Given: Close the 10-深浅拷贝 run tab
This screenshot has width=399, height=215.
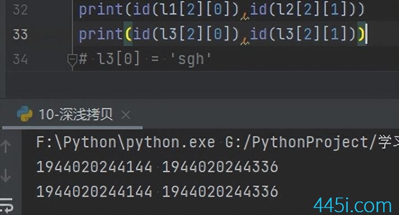Looking at the screenshot, I should tap(126, 115).
